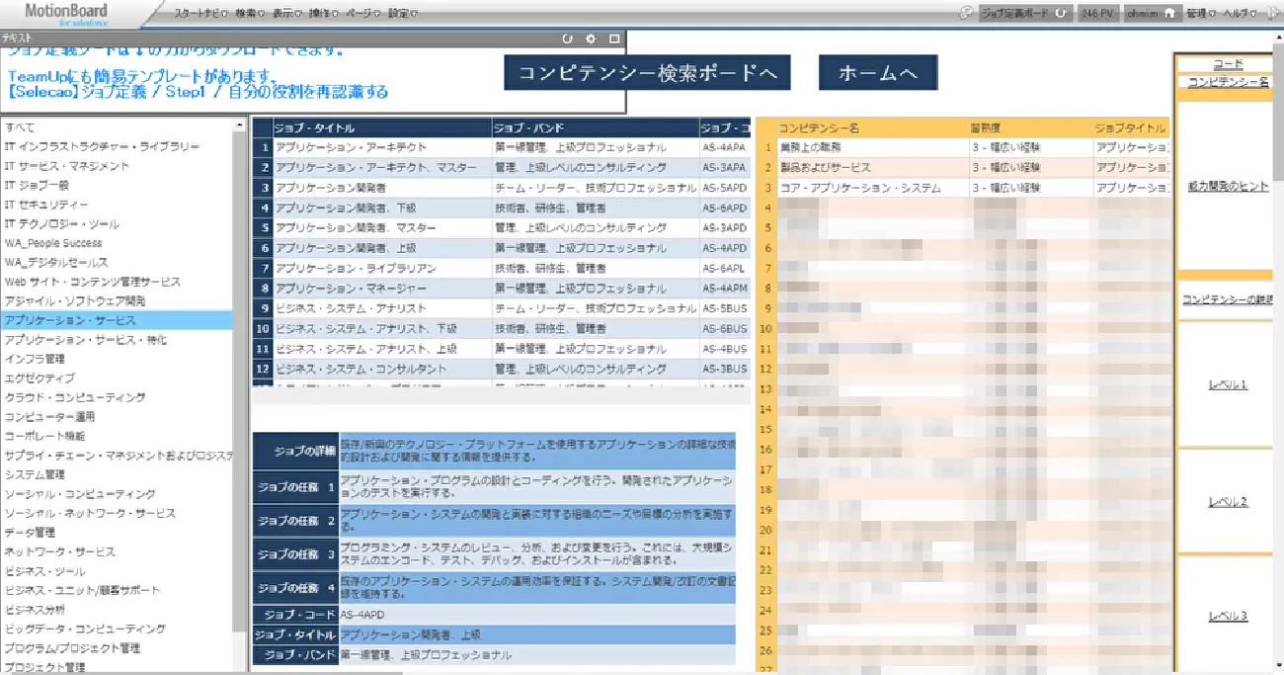The image size is (1284, 675).
Task: Open the 検索 menu
Action: click(251, 14)
